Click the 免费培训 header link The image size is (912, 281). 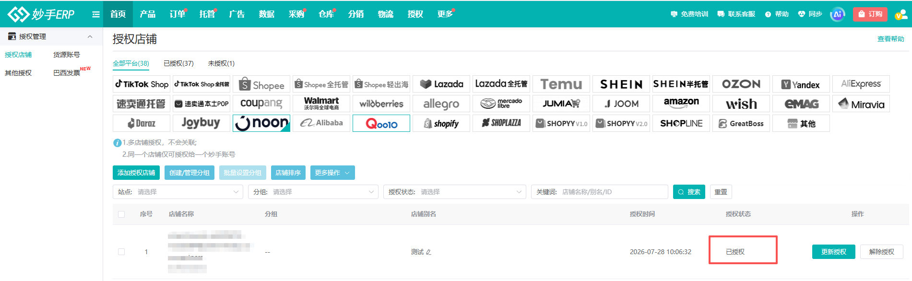pyautogui.click(x=689, y=14)
